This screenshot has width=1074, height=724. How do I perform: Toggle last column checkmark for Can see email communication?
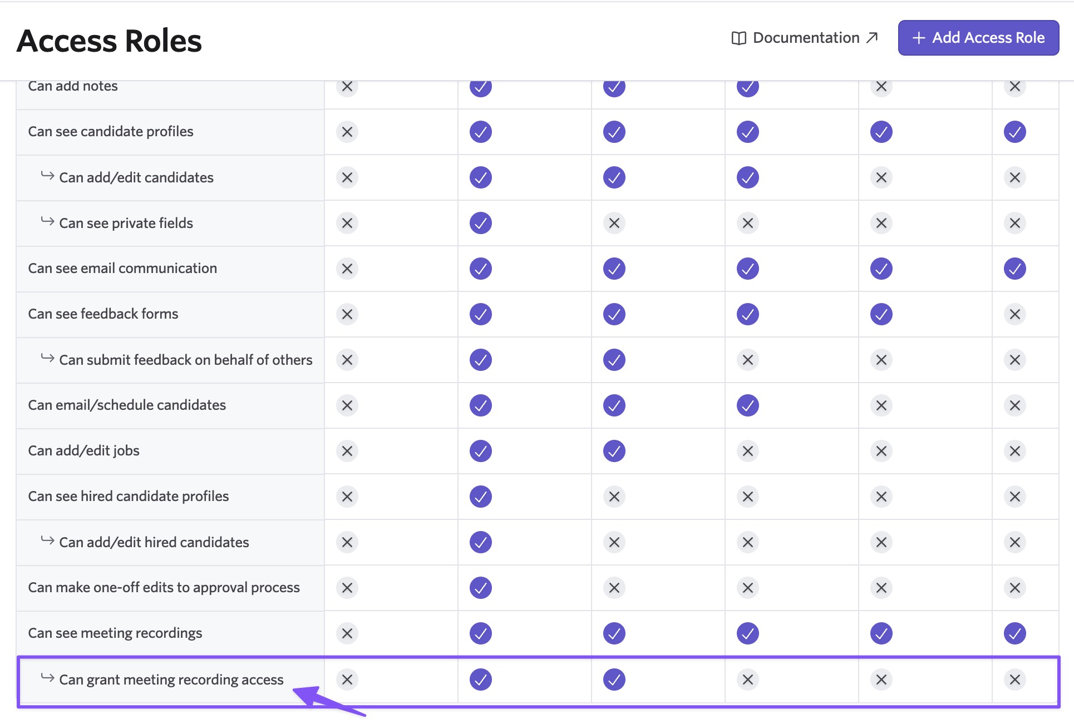pyautogui.click(x=1015, y=269)
